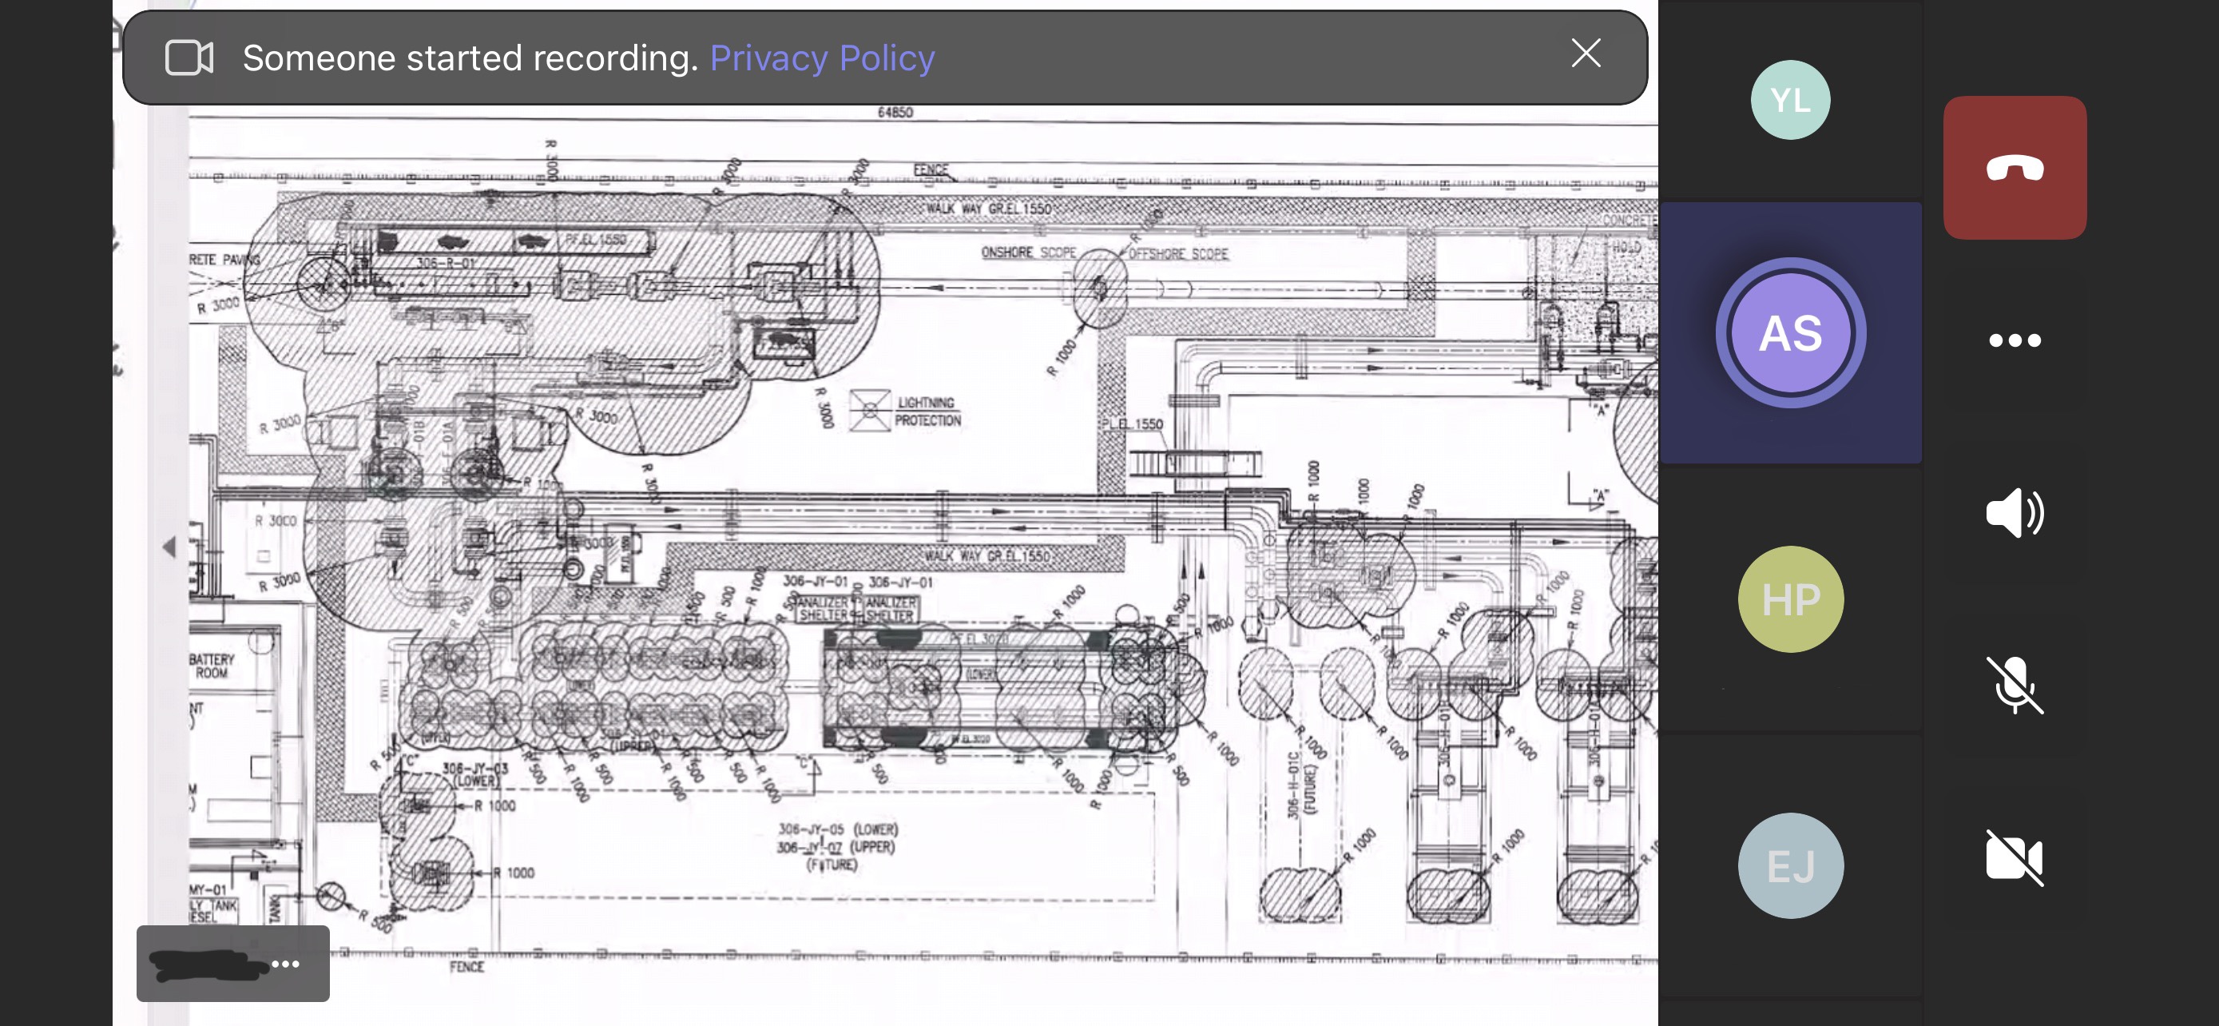Open presenter name tag ellipsis options

(x=286, y=963)
